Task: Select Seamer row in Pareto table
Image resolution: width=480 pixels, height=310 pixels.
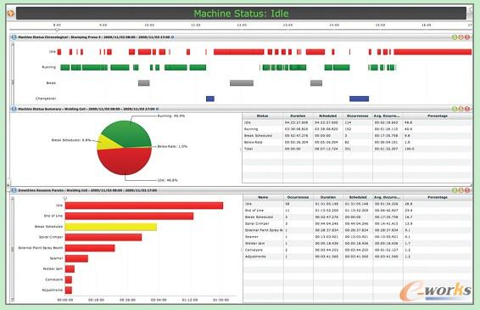Action: coord(358,237)
